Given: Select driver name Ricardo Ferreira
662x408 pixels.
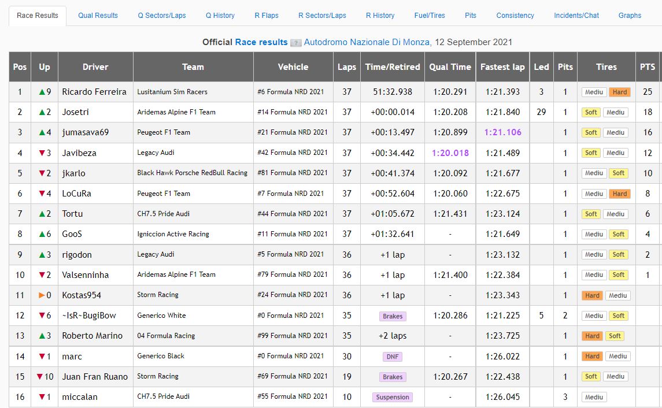Looking at the screenshot, I should (94, 92).
